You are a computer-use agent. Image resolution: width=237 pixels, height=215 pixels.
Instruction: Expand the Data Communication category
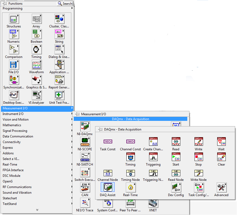pyautogui.click(x=37, y=136)
